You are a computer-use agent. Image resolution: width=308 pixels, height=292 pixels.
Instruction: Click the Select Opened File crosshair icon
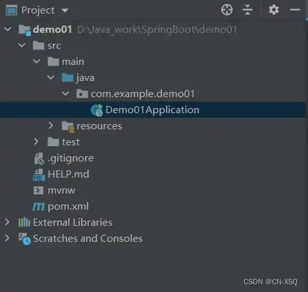(x=227, y=10)
